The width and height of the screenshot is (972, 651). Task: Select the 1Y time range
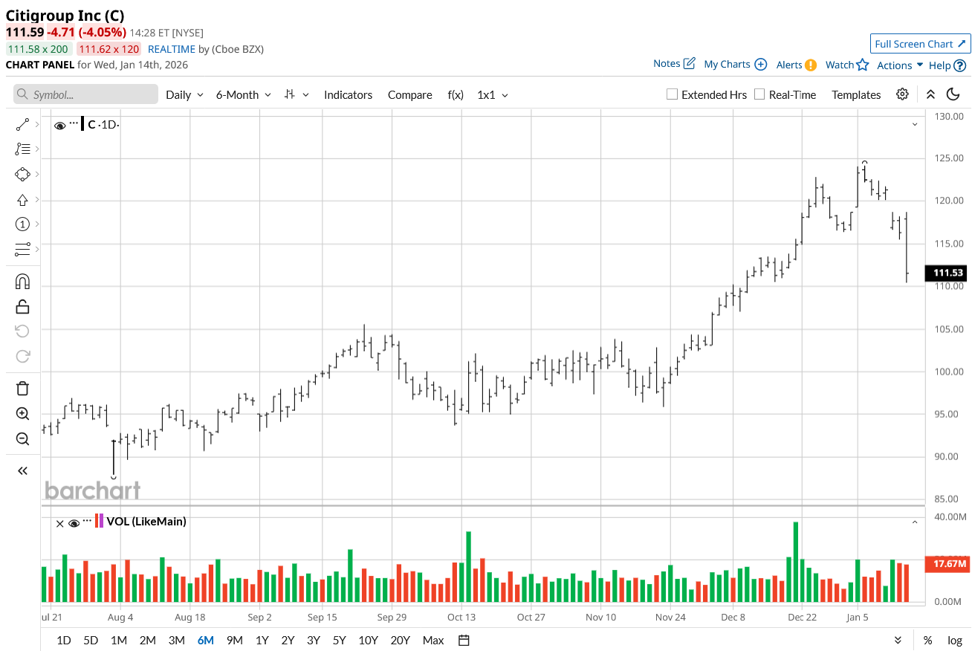(x=262, y=640)
